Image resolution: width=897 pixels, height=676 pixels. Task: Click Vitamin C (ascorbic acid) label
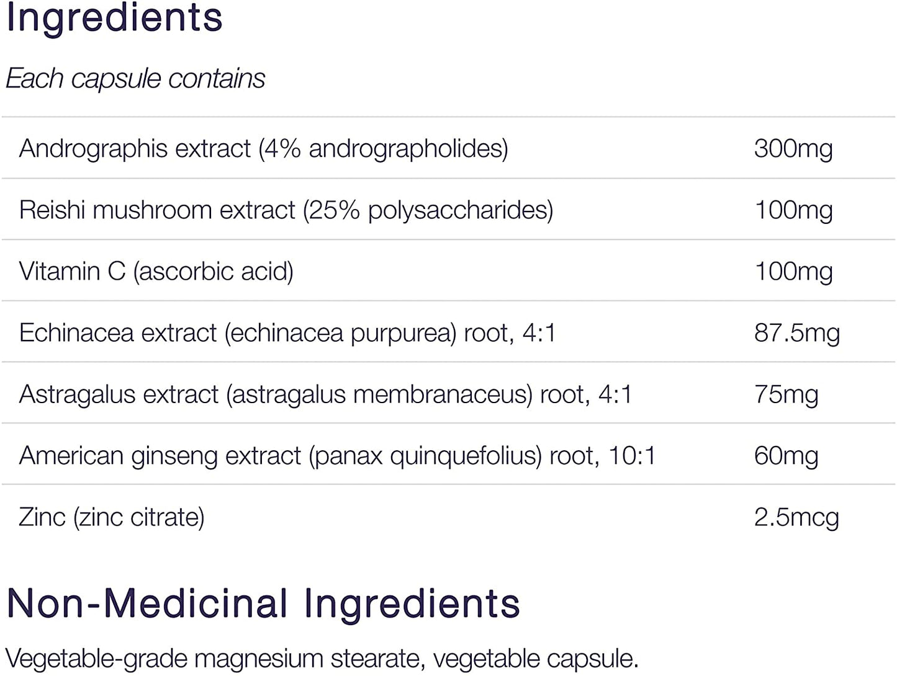[156, 272]
